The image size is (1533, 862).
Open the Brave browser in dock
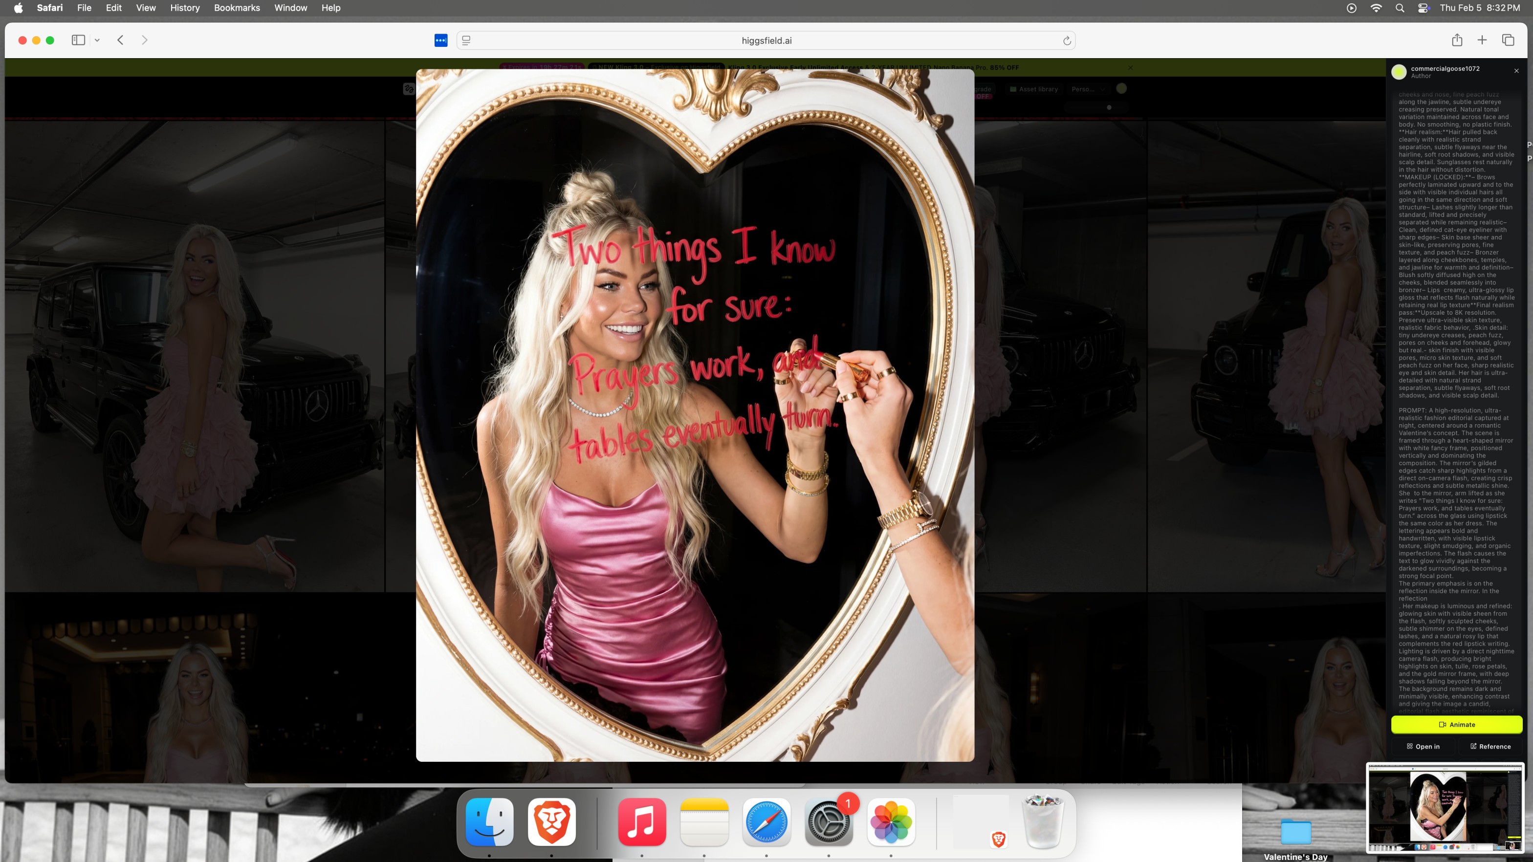[x=551, y=822]
